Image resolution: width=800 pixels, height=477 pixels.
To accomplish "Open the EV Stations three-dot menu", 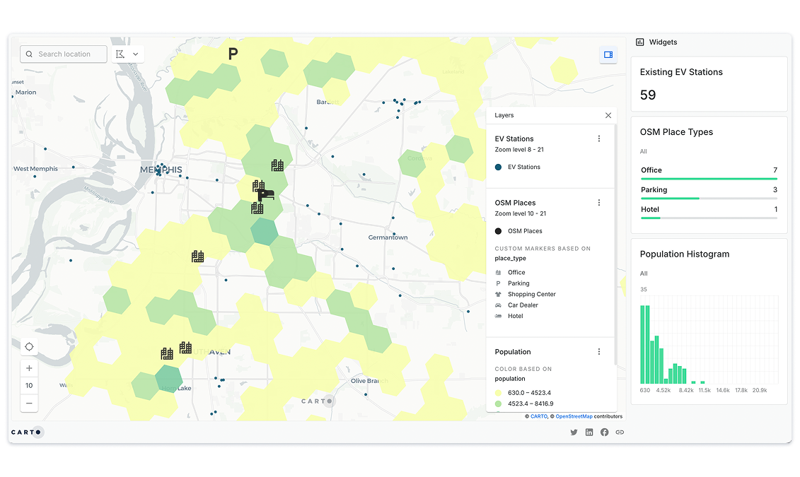I will click(x=599, y=139).
